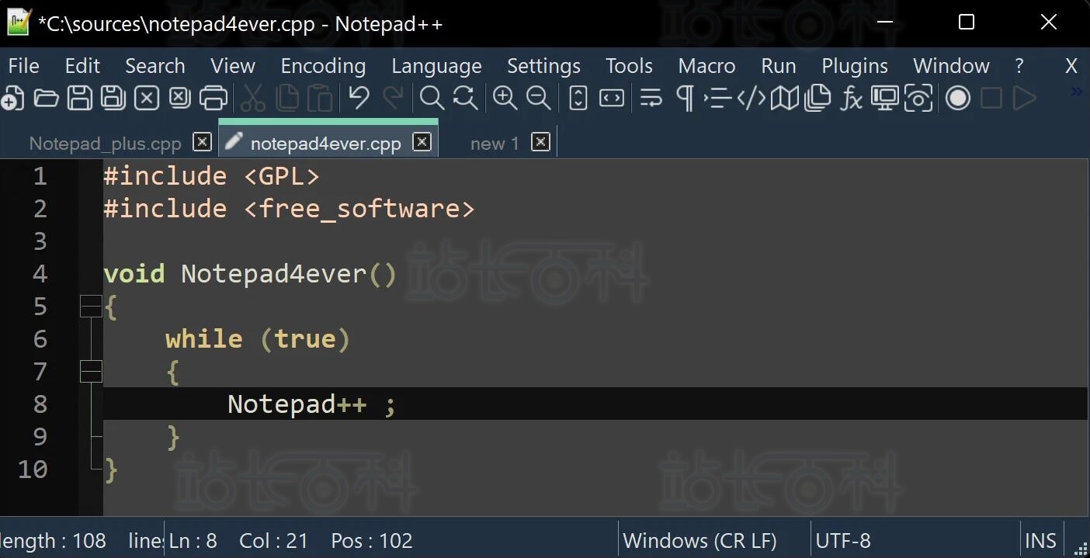This screenshot has width=1090, height=558.
Task: Undo the last edit via toolbar
Action: (359, 99)
